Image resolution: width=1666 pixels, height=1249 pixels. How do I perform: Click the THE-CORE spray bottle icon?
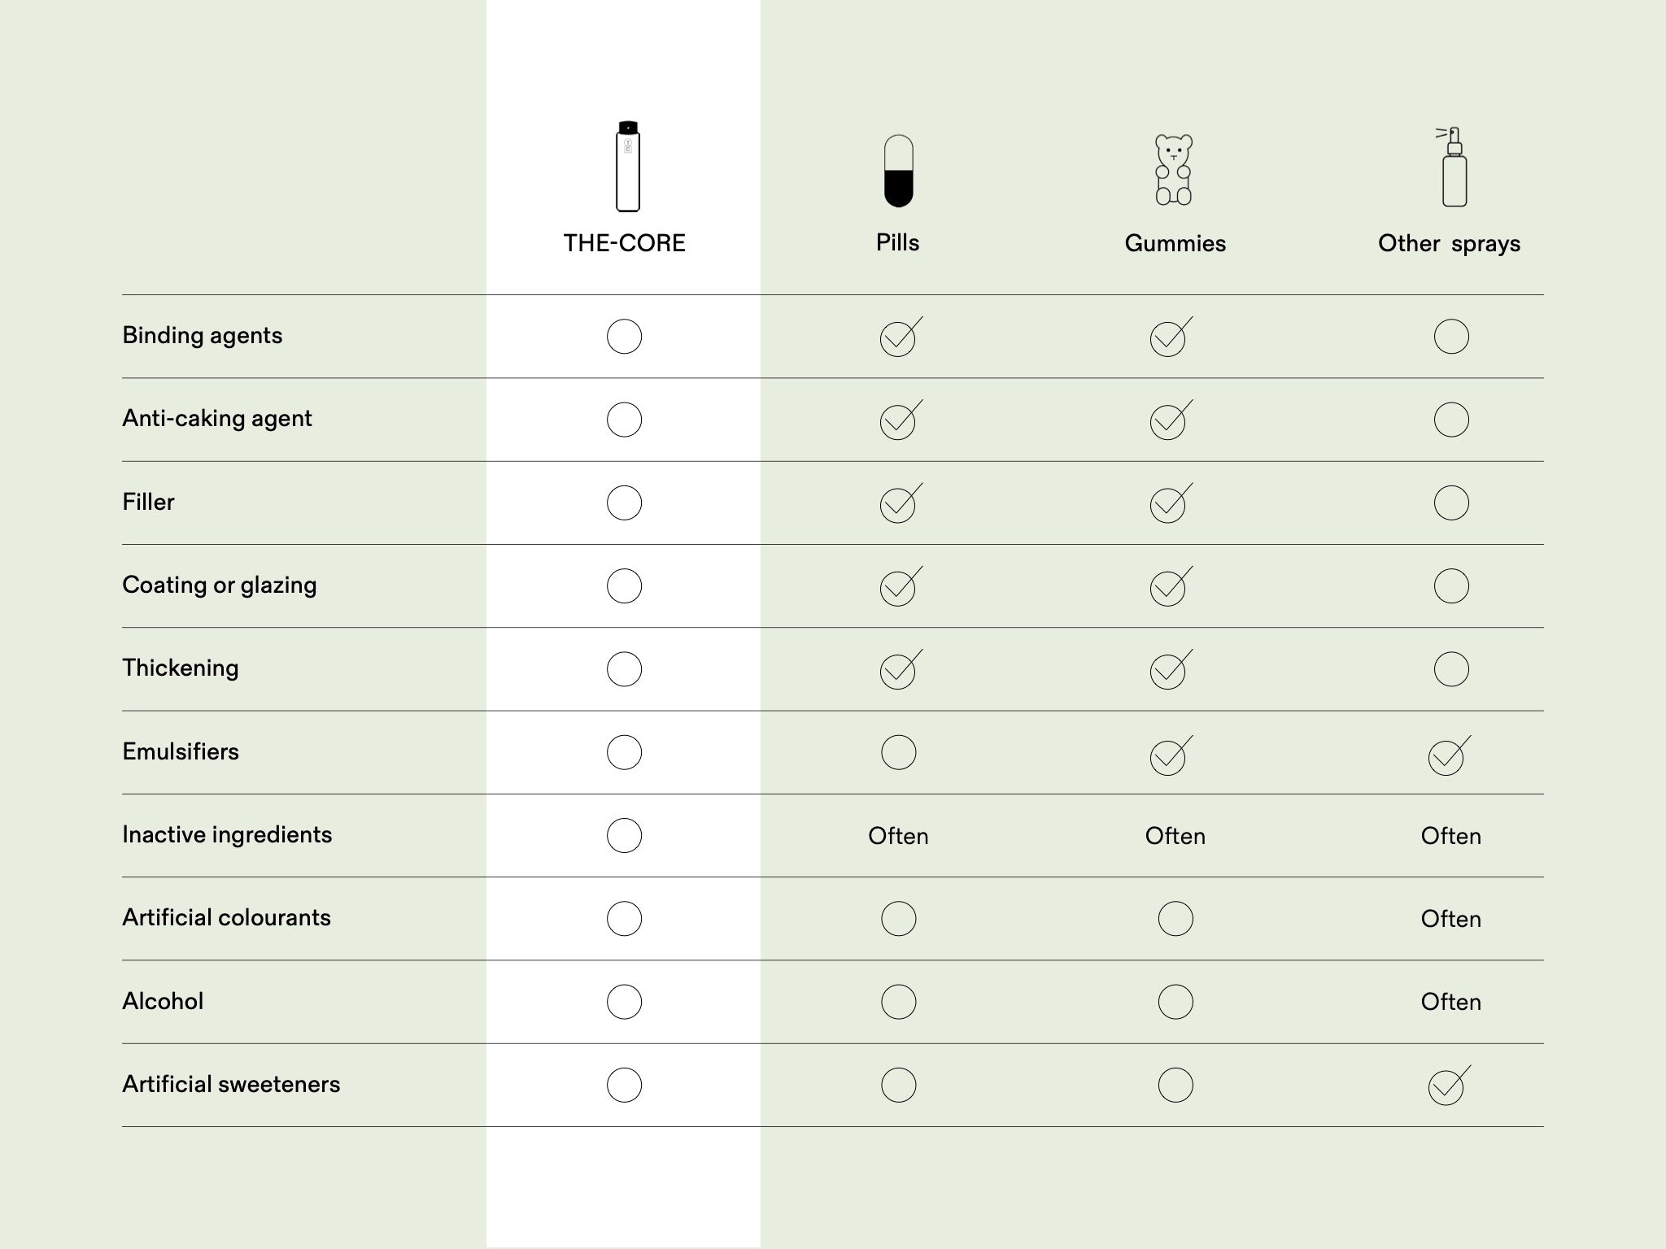[x=627, y=167]
